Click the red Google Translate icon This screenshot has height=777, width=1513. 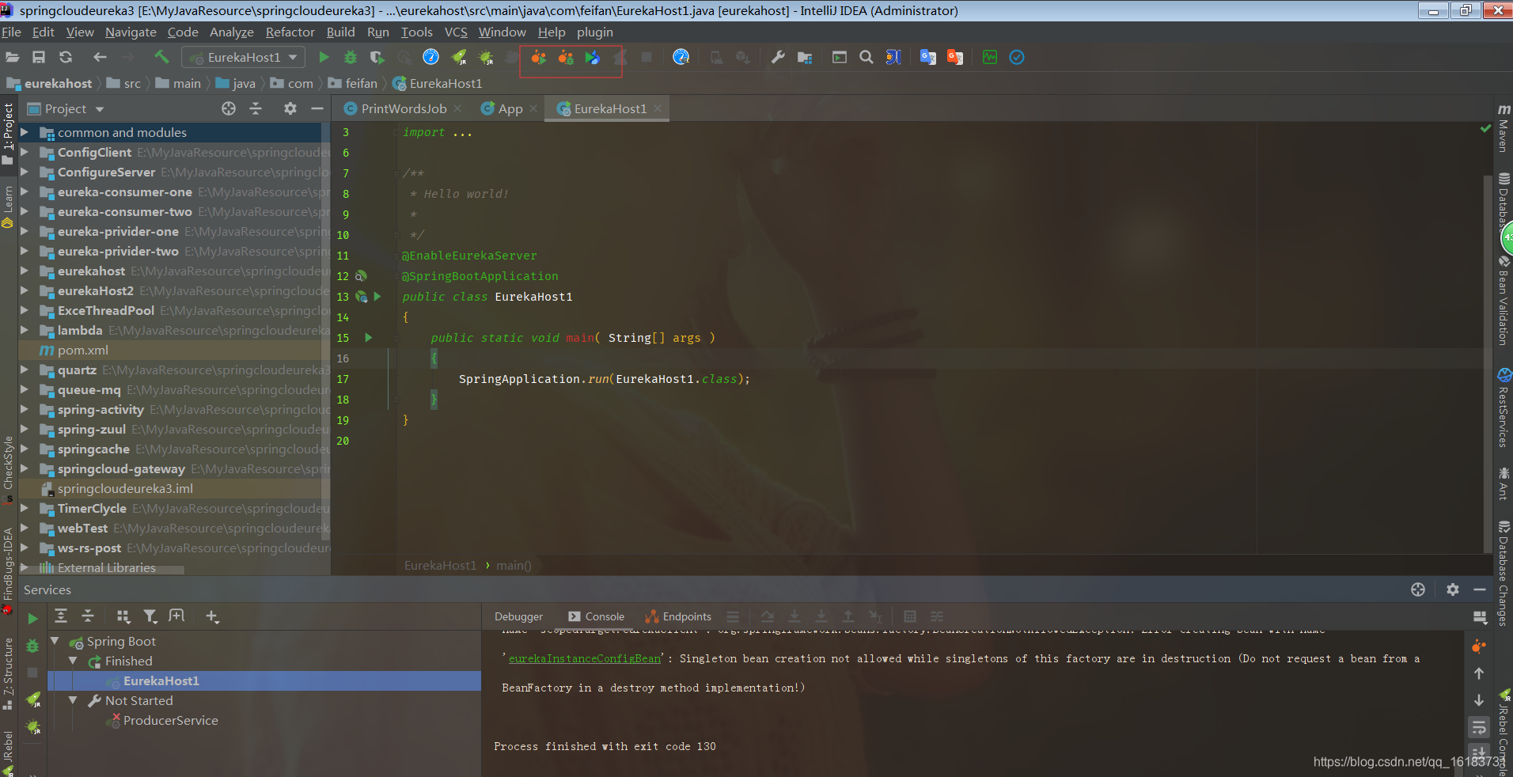955,57
